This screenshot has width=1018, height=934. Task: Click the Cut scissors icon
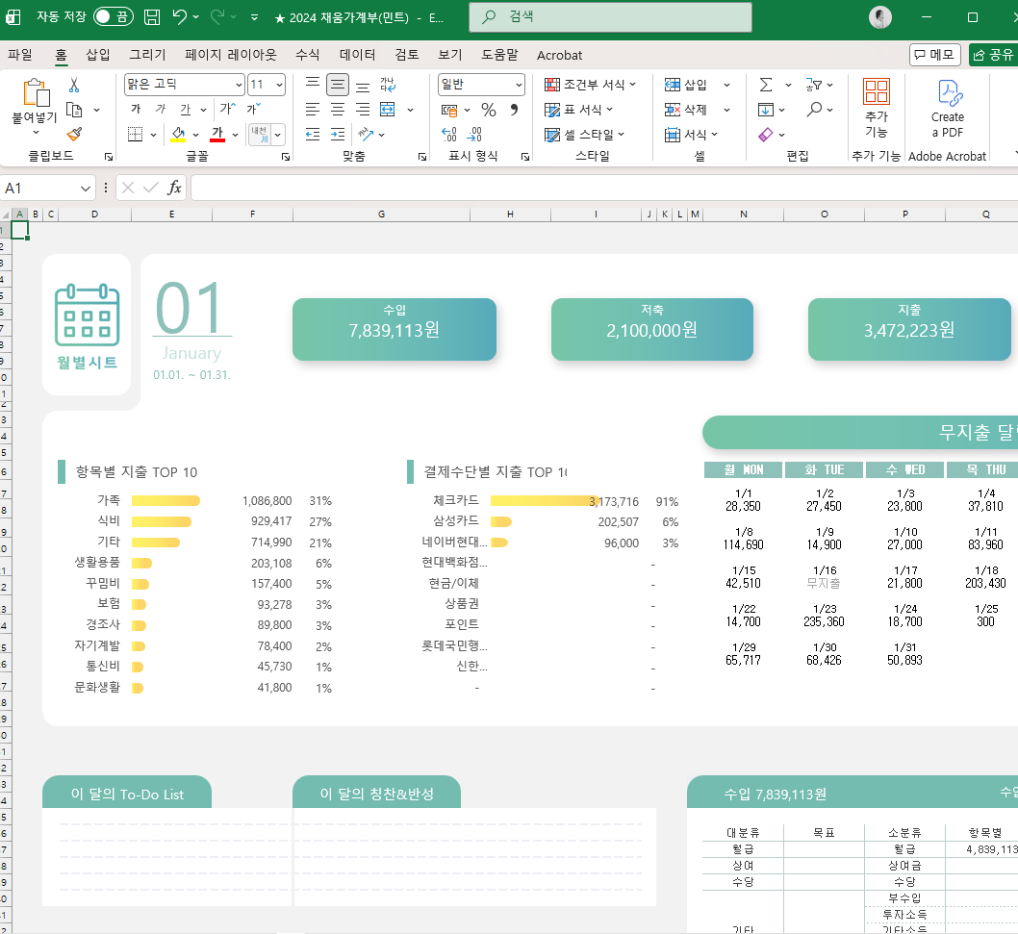74,85
